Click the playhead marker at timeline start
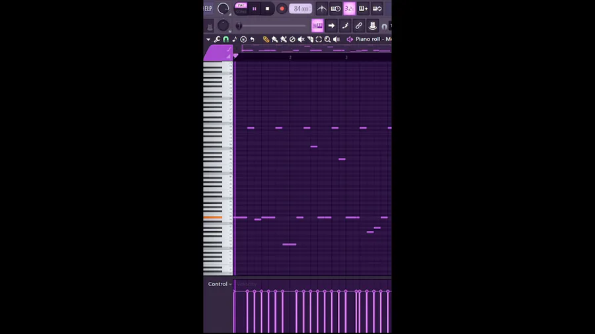 click(235, 56)
